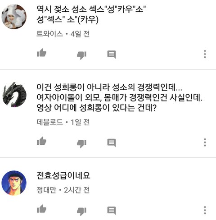
Task: Dislike the comment posted by 트와이스
Action: (81, 55)
